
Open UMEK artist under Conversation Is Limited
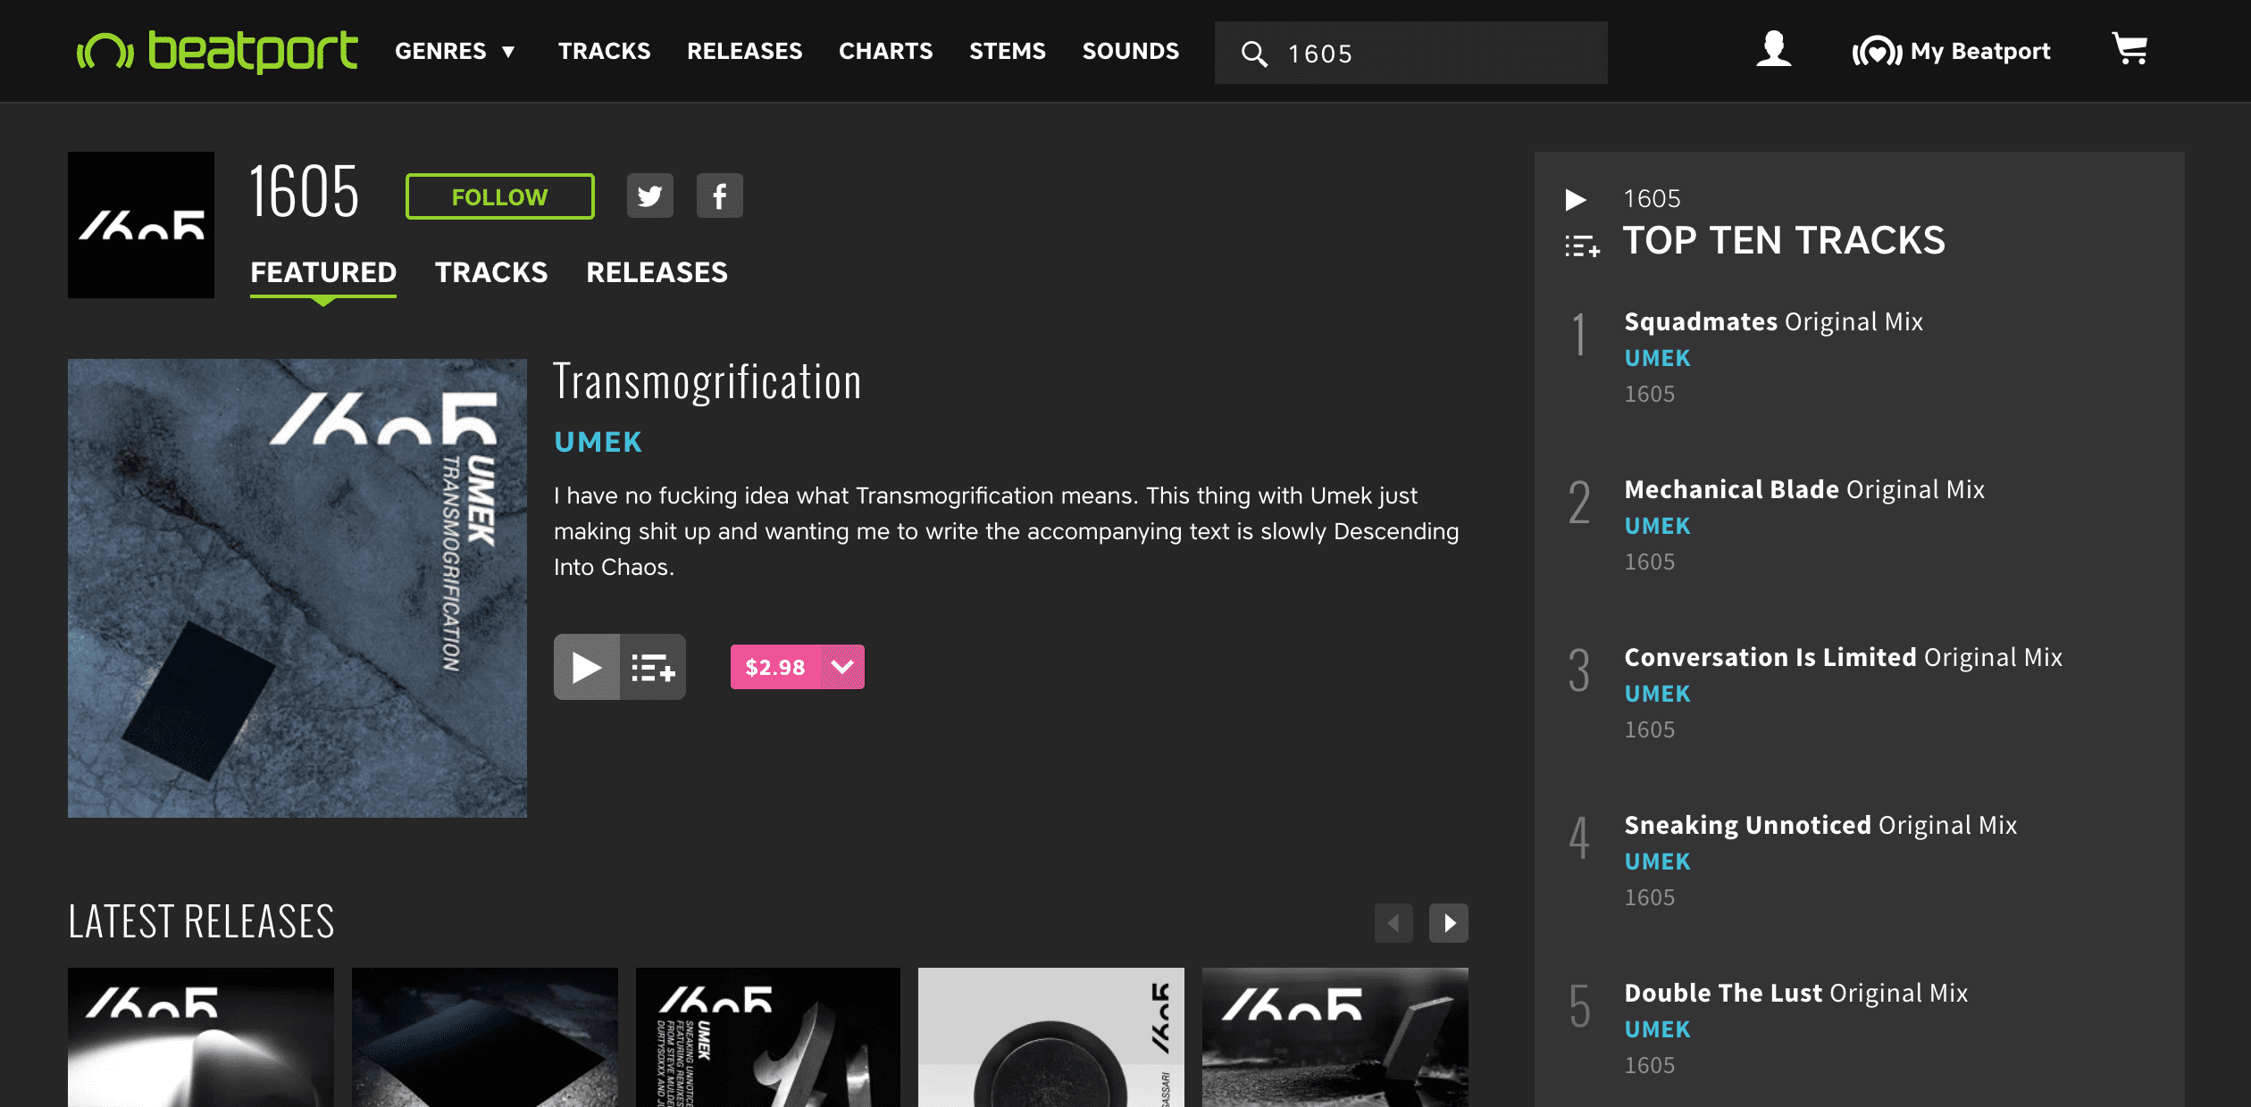[1657, 694]
